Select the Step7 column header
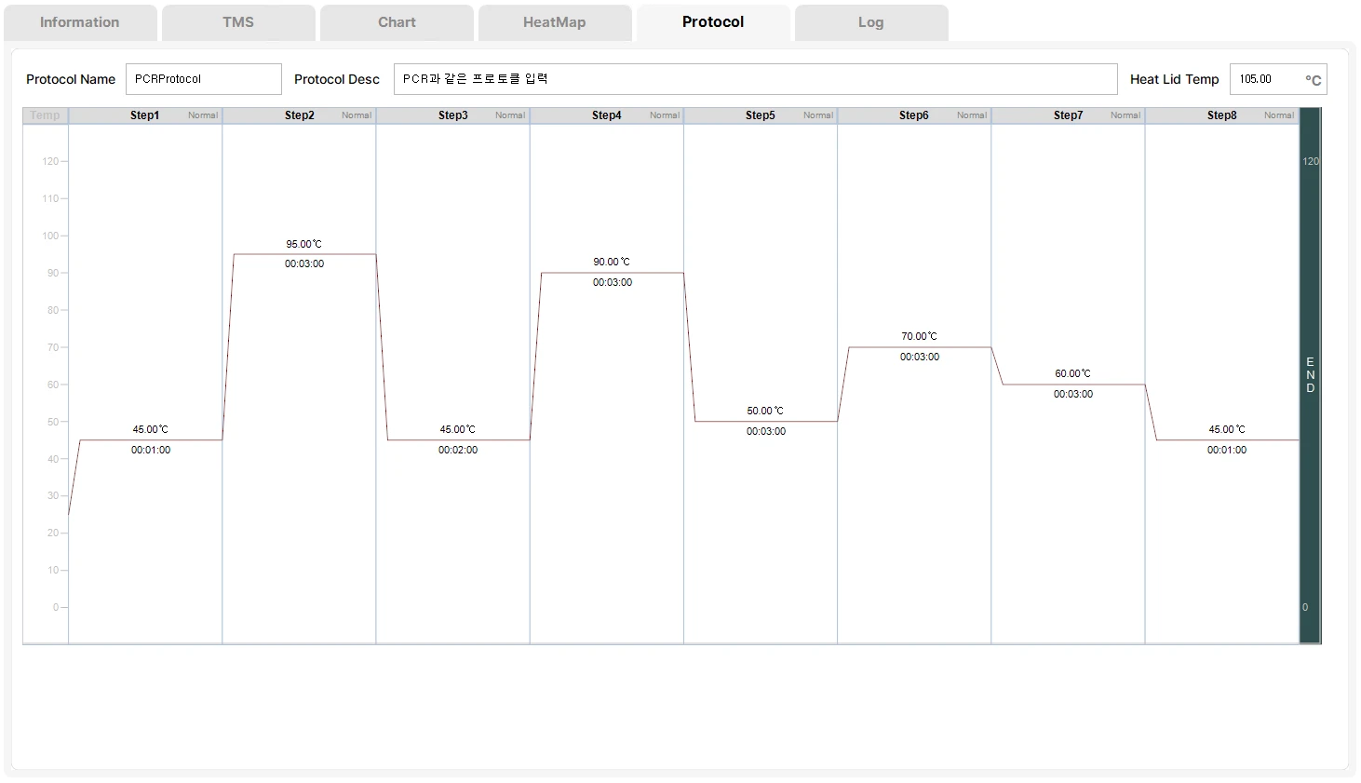This screenshot has height=783, width=1361. pos(1068,115)
